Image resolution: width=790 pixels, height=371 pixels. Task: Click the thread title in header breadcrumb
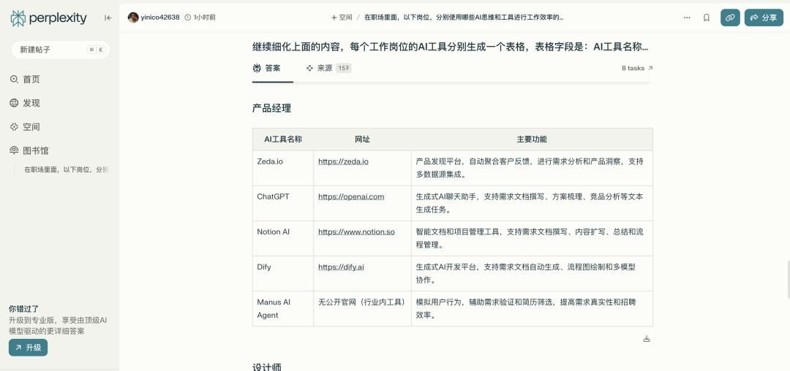click(x=464, y=18)
